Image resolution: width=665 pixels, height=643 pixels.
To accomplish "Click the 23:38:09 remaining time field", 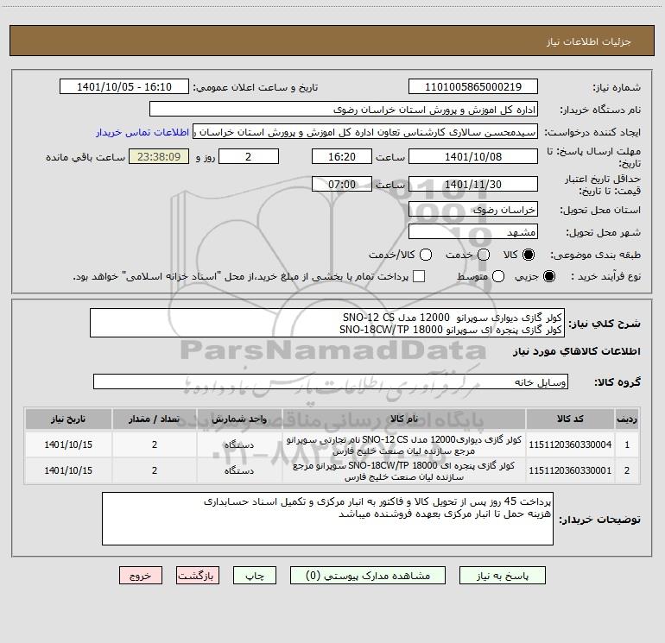I will tap(159, 156).
